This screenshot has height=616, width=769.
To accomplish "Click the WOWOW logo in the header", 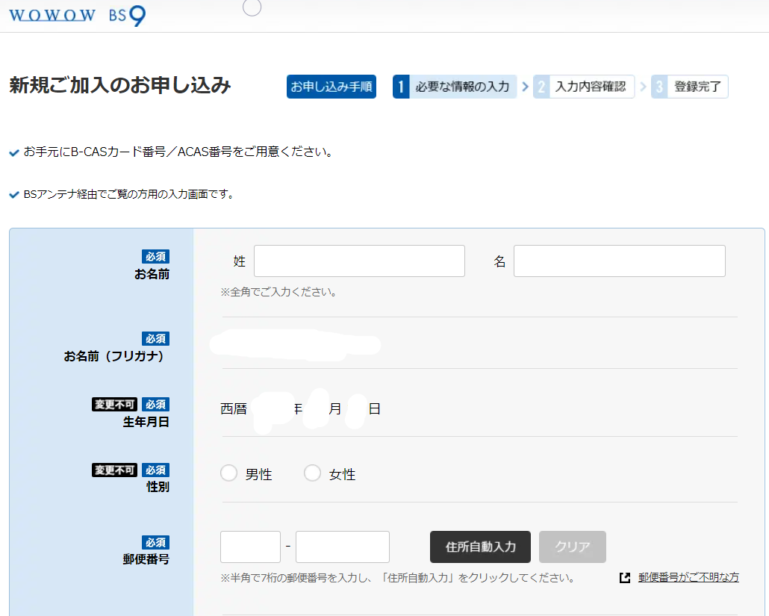I will 52,16.
